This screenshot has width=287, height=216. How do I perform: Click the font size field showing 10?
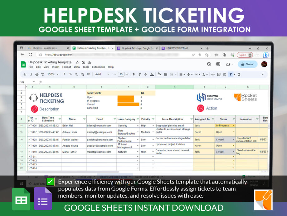point(121,74)
